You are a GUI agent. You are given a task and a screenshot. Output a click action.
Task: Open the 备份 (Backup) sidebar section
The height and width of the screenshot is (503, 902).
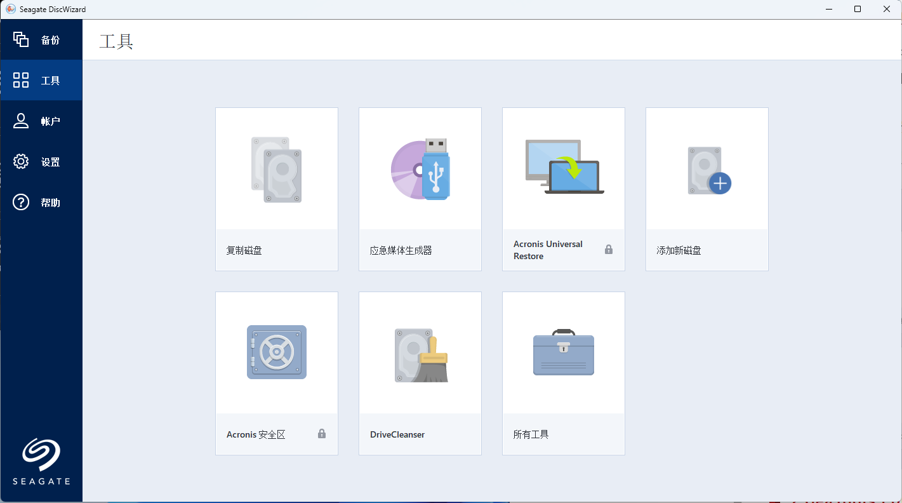pos(41,39)
